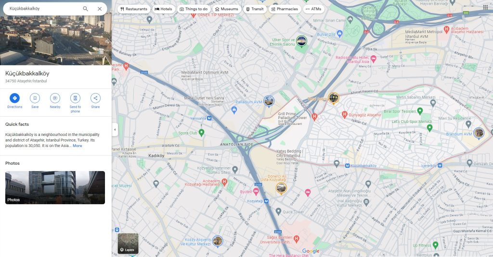
Task: Click Miele Outlet Yeni Sahra label
Action: (x=204, y=98)
